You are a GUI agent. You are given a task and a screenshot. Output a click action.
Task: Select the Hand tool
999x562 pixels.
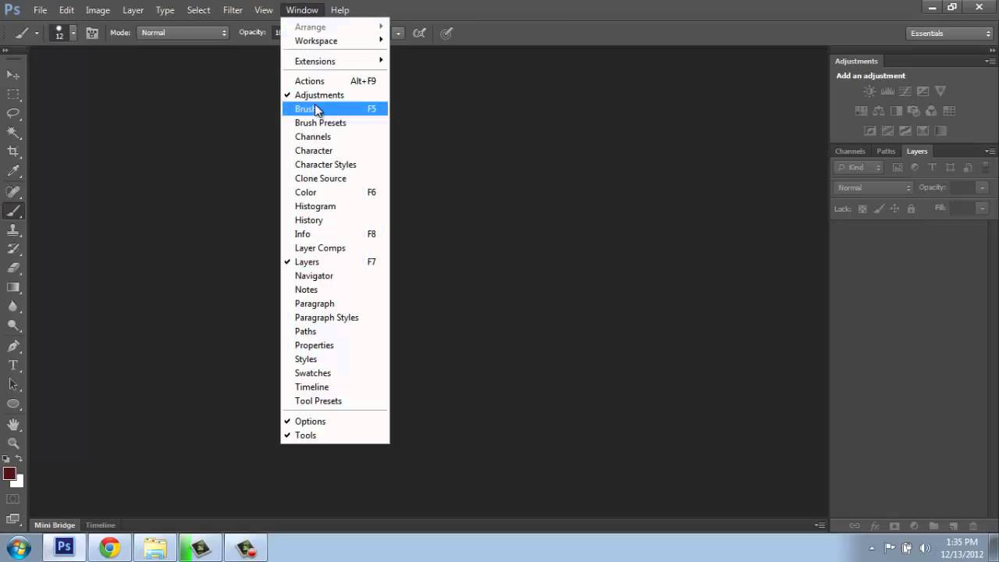coord(13,425)
